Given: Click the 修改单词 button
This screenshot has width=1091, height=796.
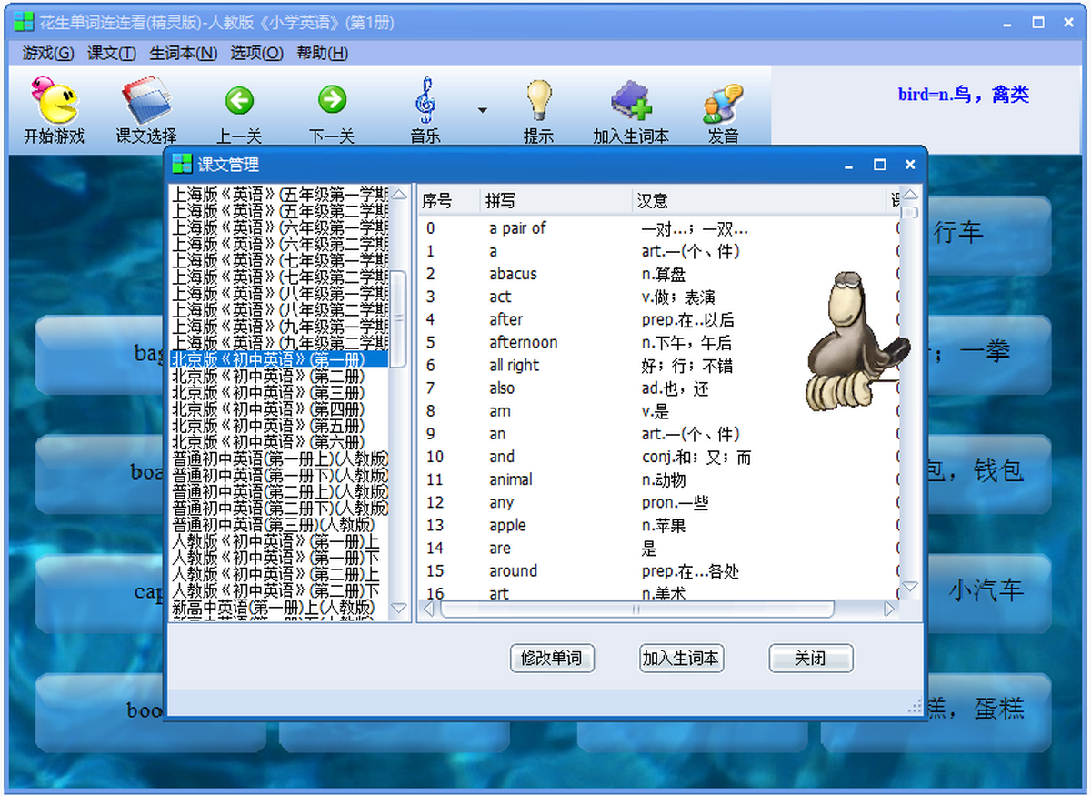Looking at the screenshot, I should pyautogui.click(x=553, y=658).
